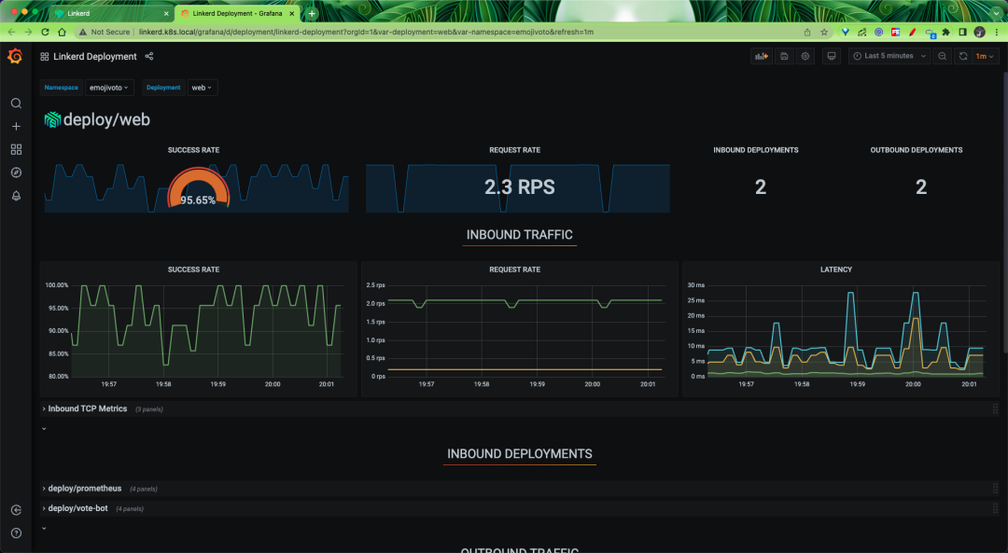Add a new panel to the dashboard

[762, 57]
